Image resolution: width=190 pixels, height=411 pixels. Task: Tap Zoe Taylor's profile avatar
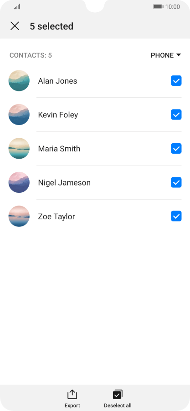pyautogui.click(x=19, y=216)
